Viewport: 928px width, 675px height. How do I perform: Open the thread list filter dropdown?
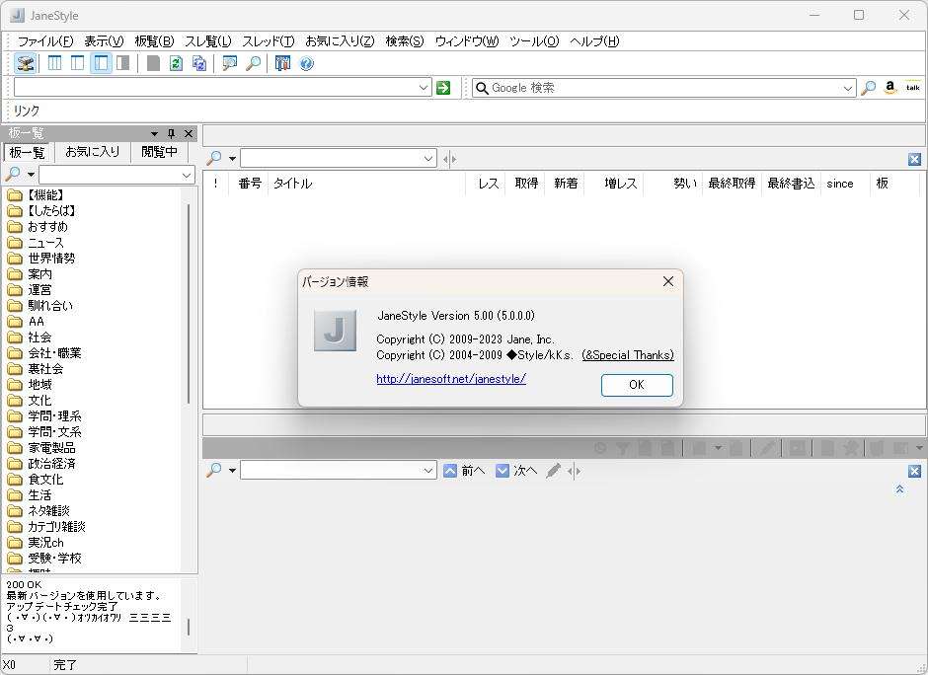428,159
